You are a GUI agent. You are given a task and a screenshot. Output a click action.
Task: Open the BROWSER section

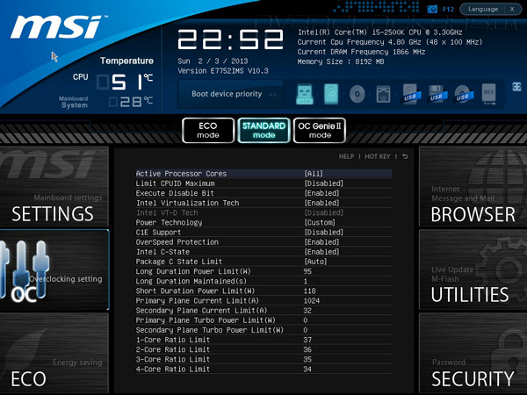click(x=473, y=186)
